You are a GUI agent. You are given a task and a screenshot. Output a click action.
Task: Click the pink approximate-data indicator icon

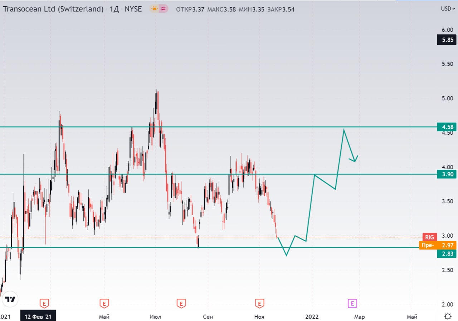pyautogui.click(x=163, y=9)
